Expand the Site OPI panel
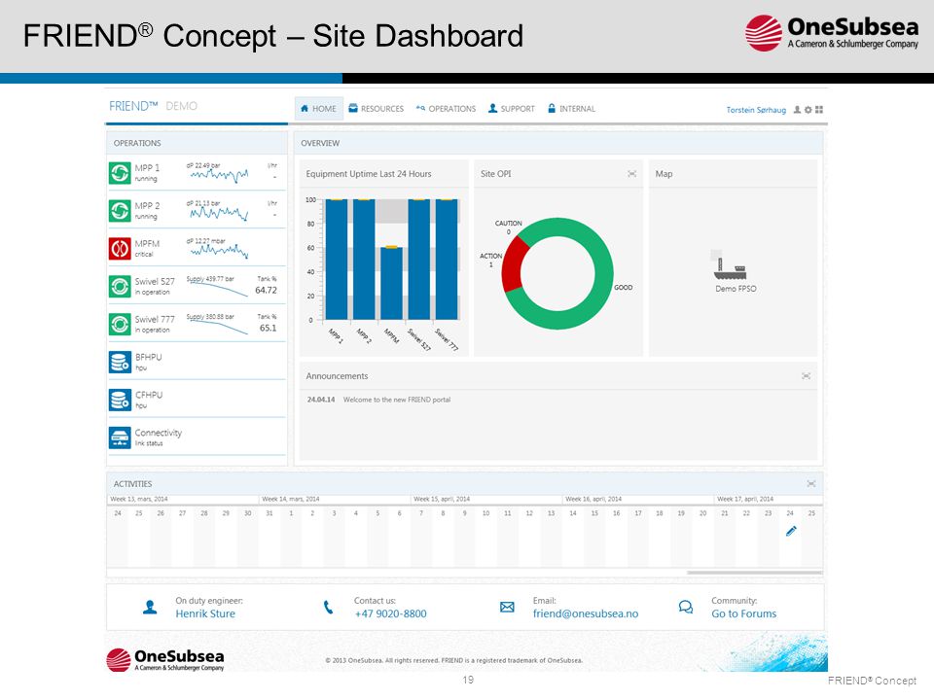Viewport: 934px width, 700px height. pyautogui.click(x=632, y=174)
